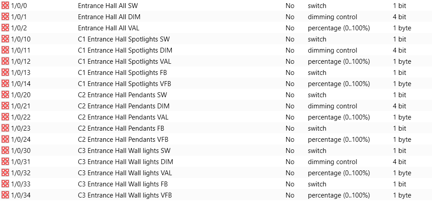The image size is (432, 202).
Task: Open C1 Entrance Hall Spotlights DIM entry
Action: pyautogui.click(x=125, y=50)
